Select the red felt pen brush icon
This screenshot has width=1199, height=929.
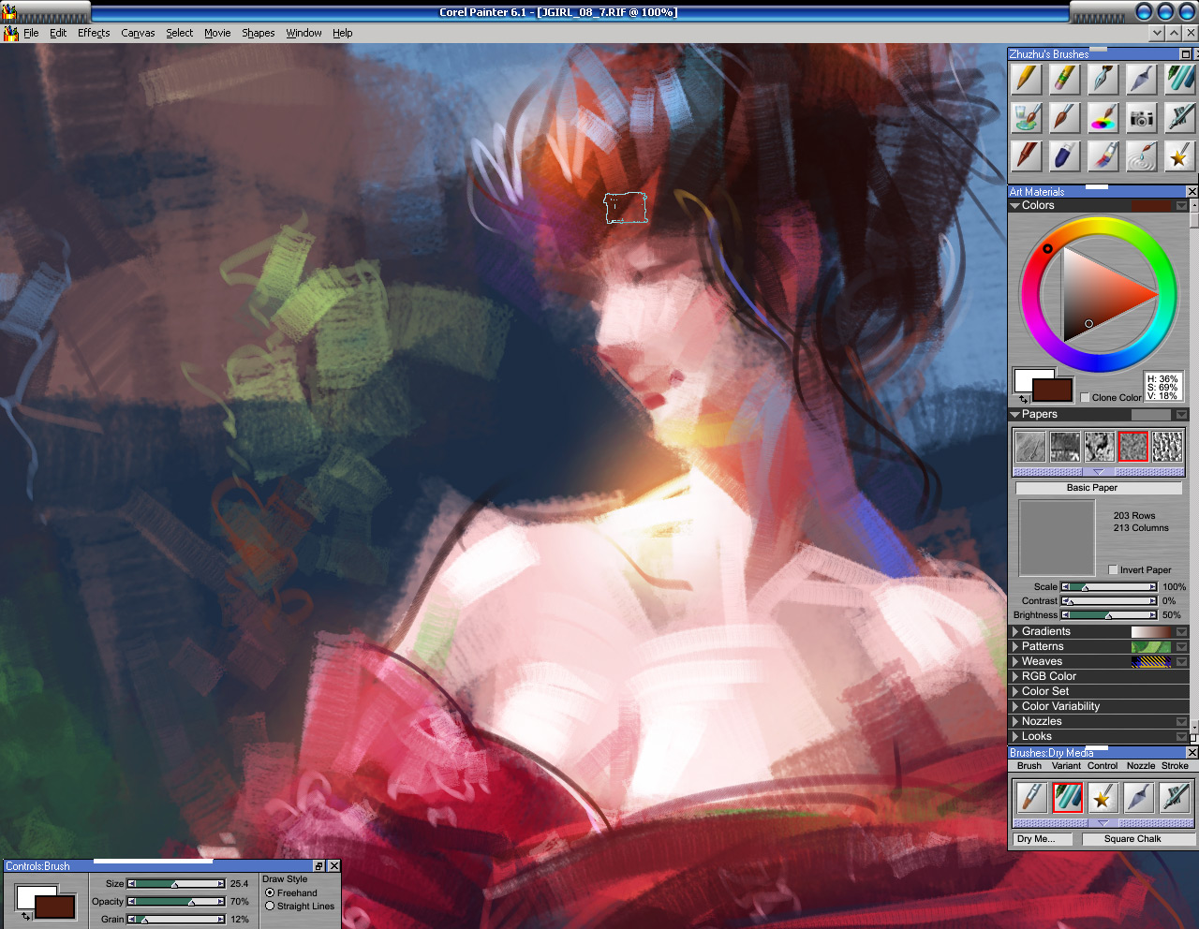click(x=1028, y=155)
